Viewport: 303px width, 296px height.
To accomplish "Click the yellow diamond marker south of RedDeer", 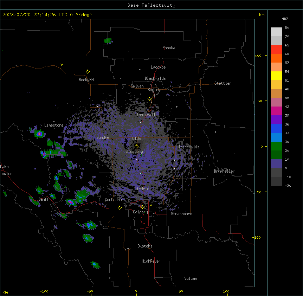I will click(150, 99).
